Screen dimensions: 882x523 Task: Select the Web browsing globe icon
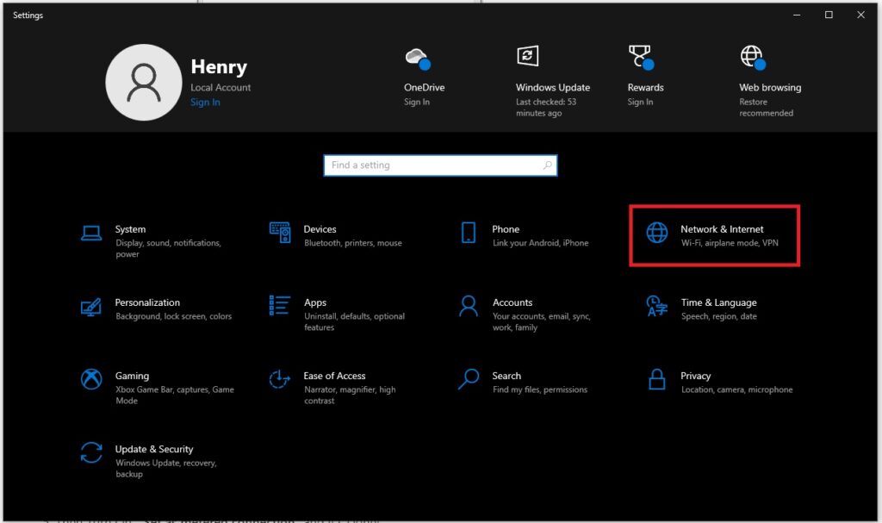tap(753, 58)
